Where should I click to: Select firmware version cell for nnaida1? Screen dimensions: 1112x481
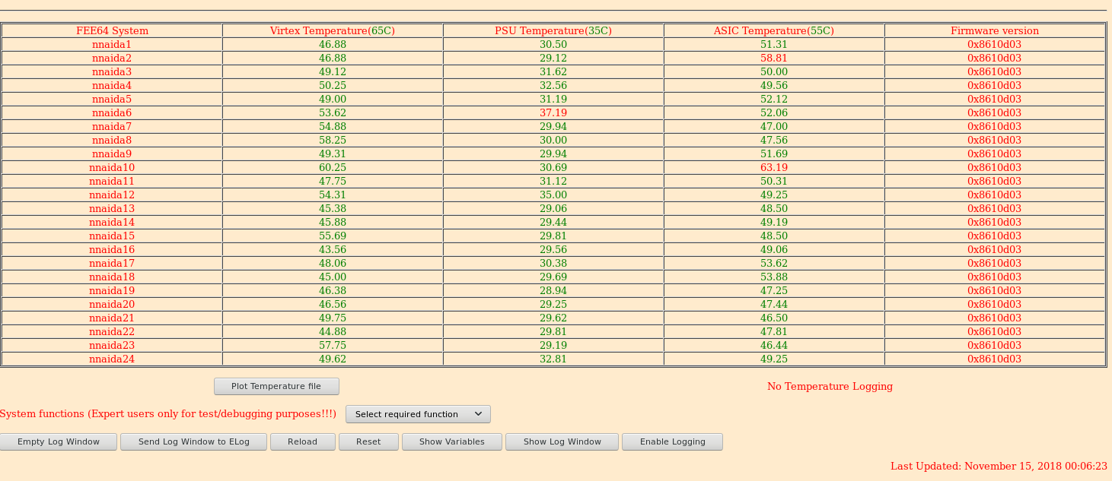995,45
